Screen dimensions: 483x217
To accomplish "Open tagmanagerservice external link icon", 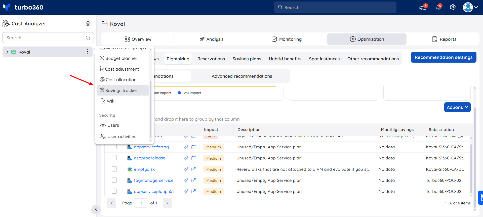I will pos(193,180).
